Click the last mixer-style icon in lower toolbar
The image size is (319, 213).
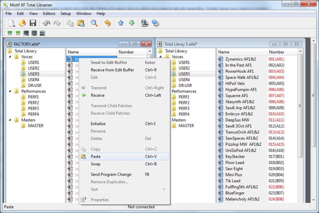click(x=42, y=33)
